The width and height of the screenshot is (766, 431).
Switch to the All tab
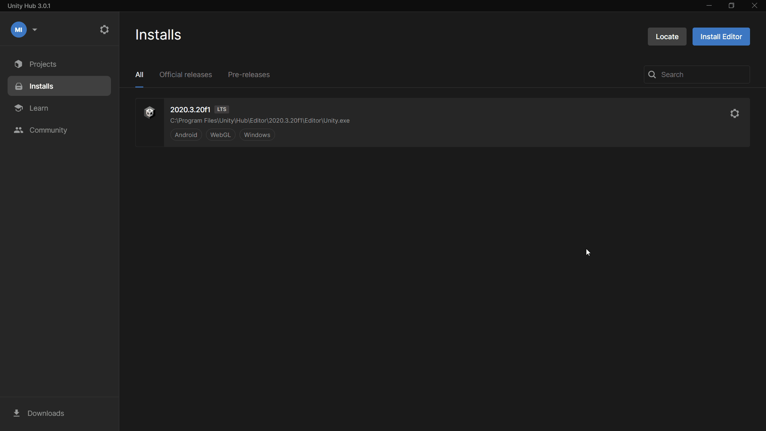139,75
